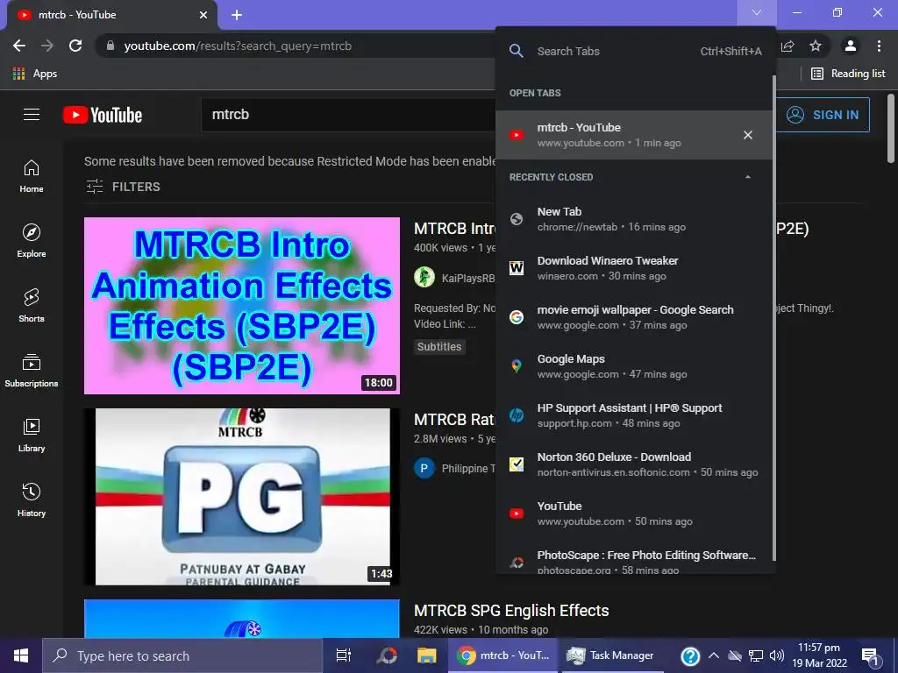The height and width of the screenshot is (673, 898).
Task: Select the mtrcb - YouTube open tab
Action: pyautogui.click(x=633, y=135)
